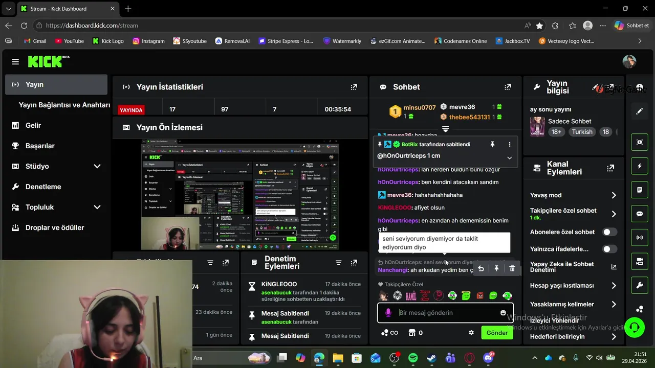
Task: Click the minsu0707 top gifter name
Action: tap(420, 107)
